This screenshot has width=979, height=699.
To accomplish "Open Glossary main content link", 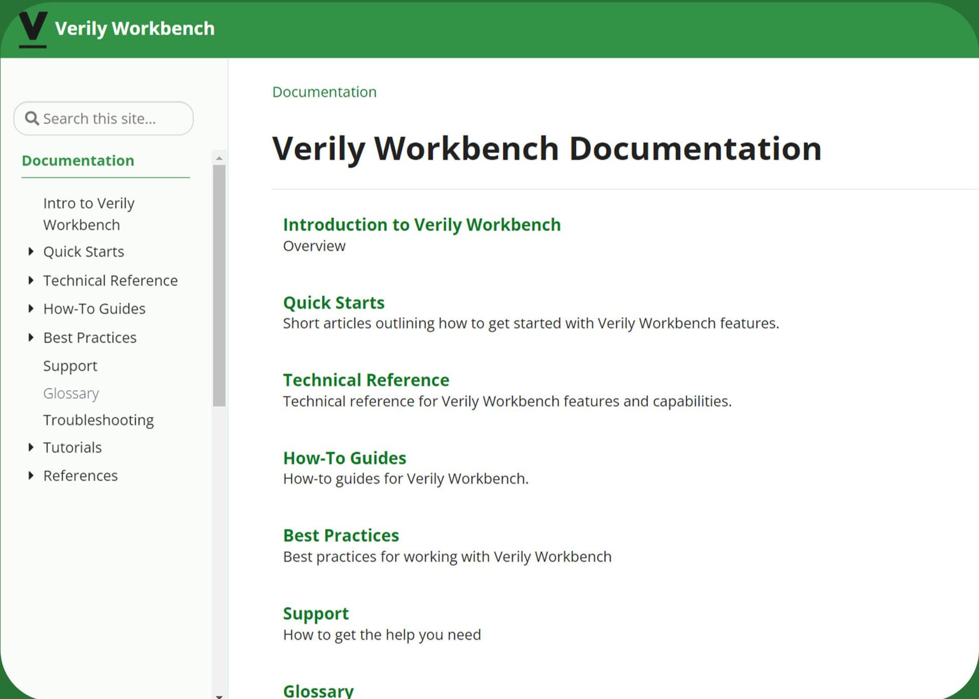I will (x=318, y=691).
